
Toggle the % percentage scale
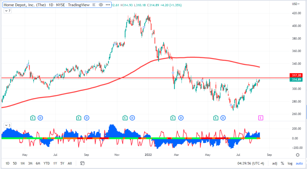282,163
